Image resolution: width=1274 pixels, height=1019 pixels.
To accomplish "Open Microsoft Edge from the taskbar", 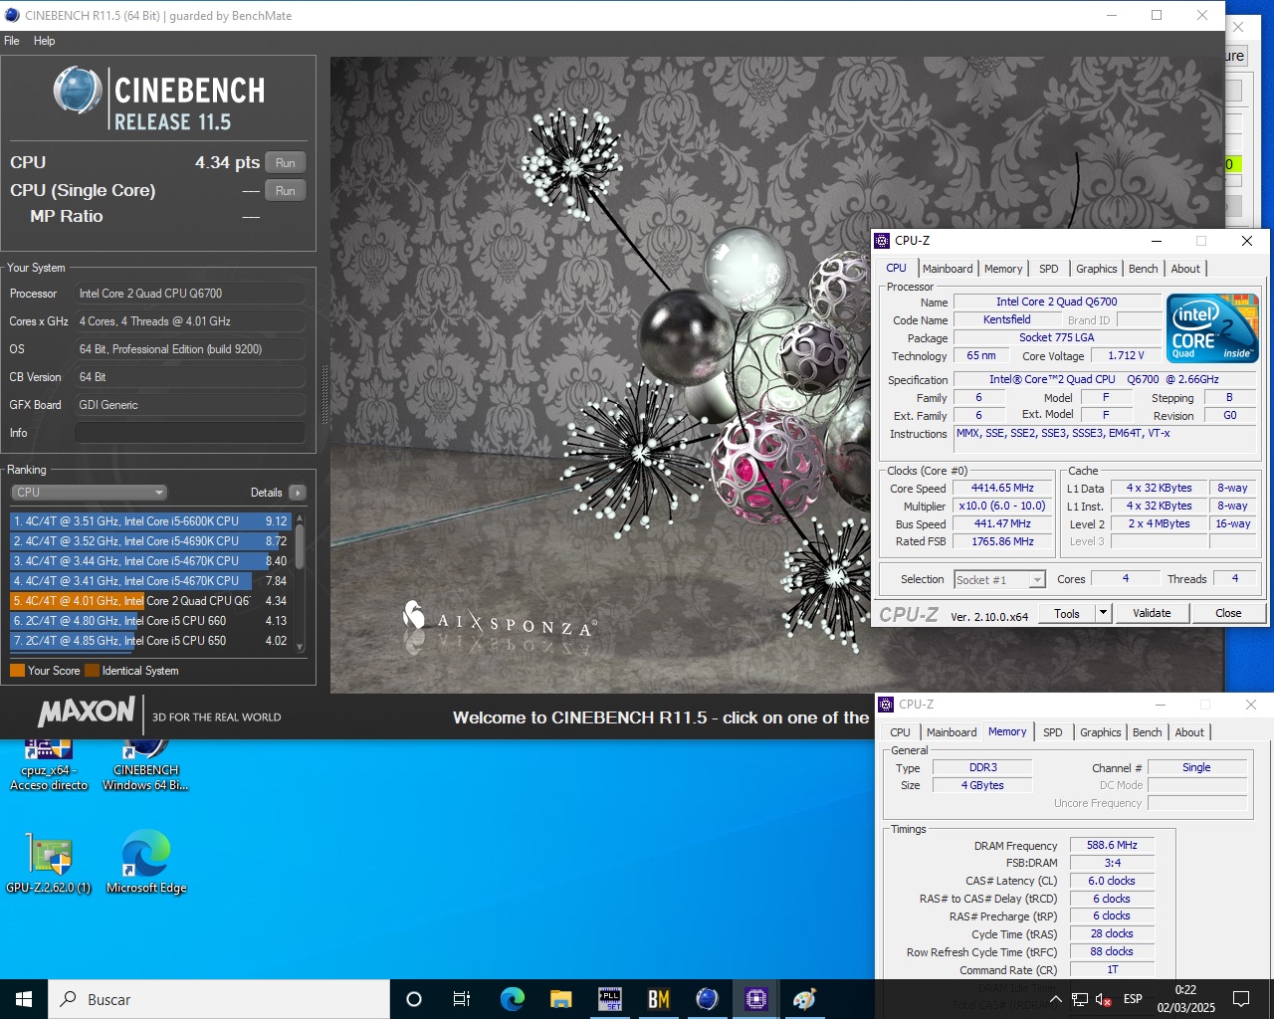I will point(512,999).
